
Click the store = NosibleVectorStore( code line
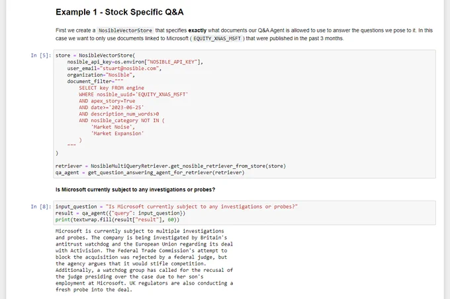pos(95,55)
